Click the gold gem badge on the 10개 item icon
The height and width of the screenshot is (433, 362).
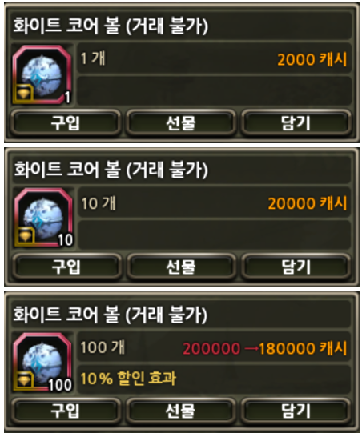25,236
